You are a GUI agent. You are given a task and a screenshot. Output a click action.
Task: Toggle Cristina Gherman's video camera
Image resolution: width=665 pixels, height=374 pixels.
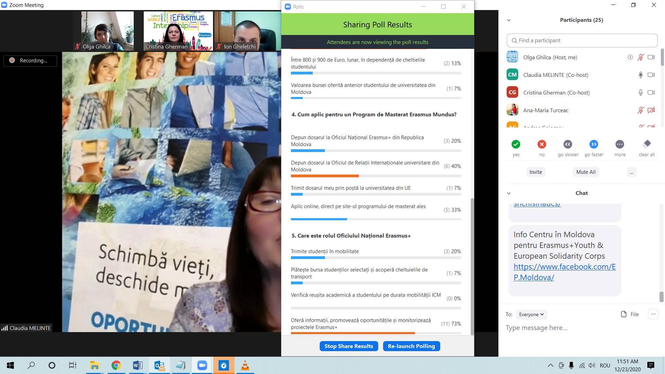pyautogui.click(x=651, y=92)
